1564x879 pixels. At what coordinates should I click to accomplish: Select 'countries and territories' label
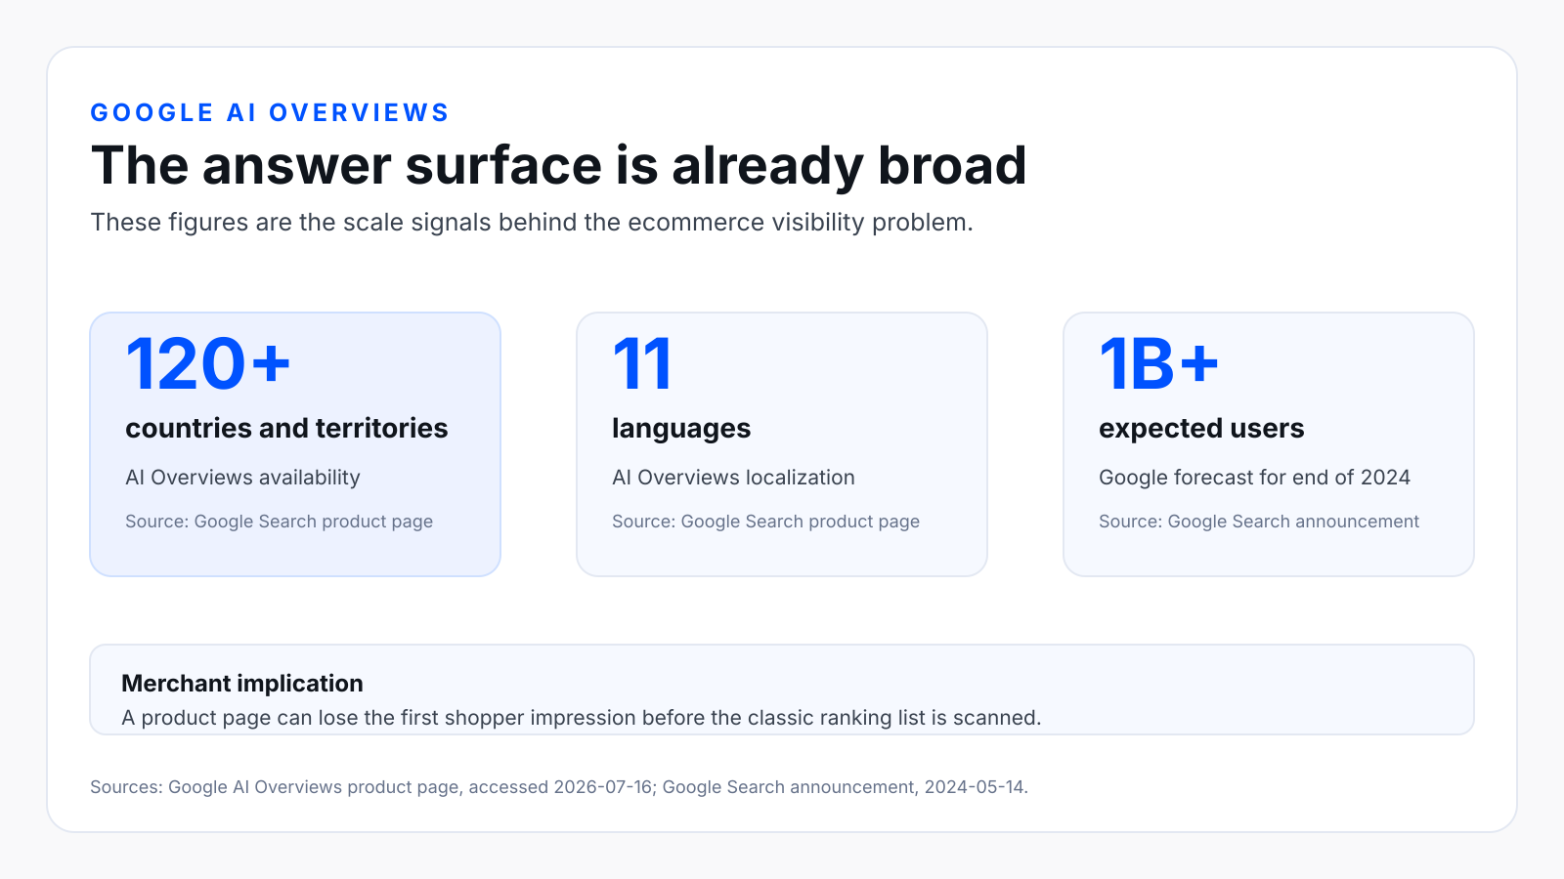[x=286, y=429]
